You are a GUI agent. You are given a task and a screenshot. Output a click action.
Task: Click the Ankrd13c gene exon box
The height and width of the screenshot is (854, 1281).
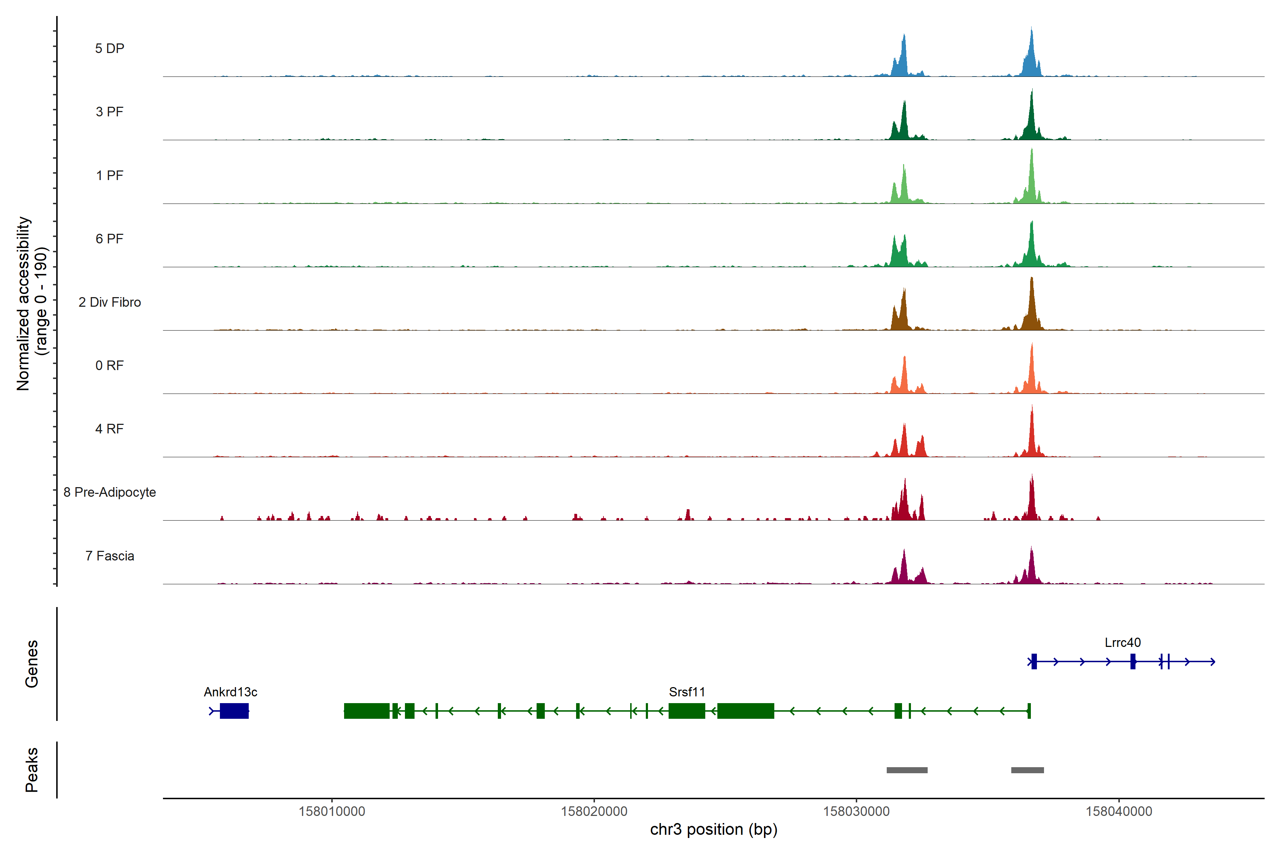[x=234, y=711]
